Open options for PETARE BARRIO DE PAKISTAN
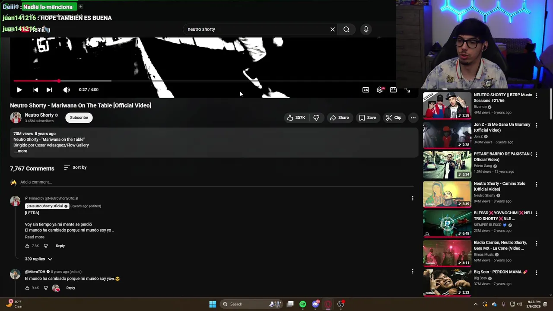This screenshot has height=311, width=553. point(537,155)
